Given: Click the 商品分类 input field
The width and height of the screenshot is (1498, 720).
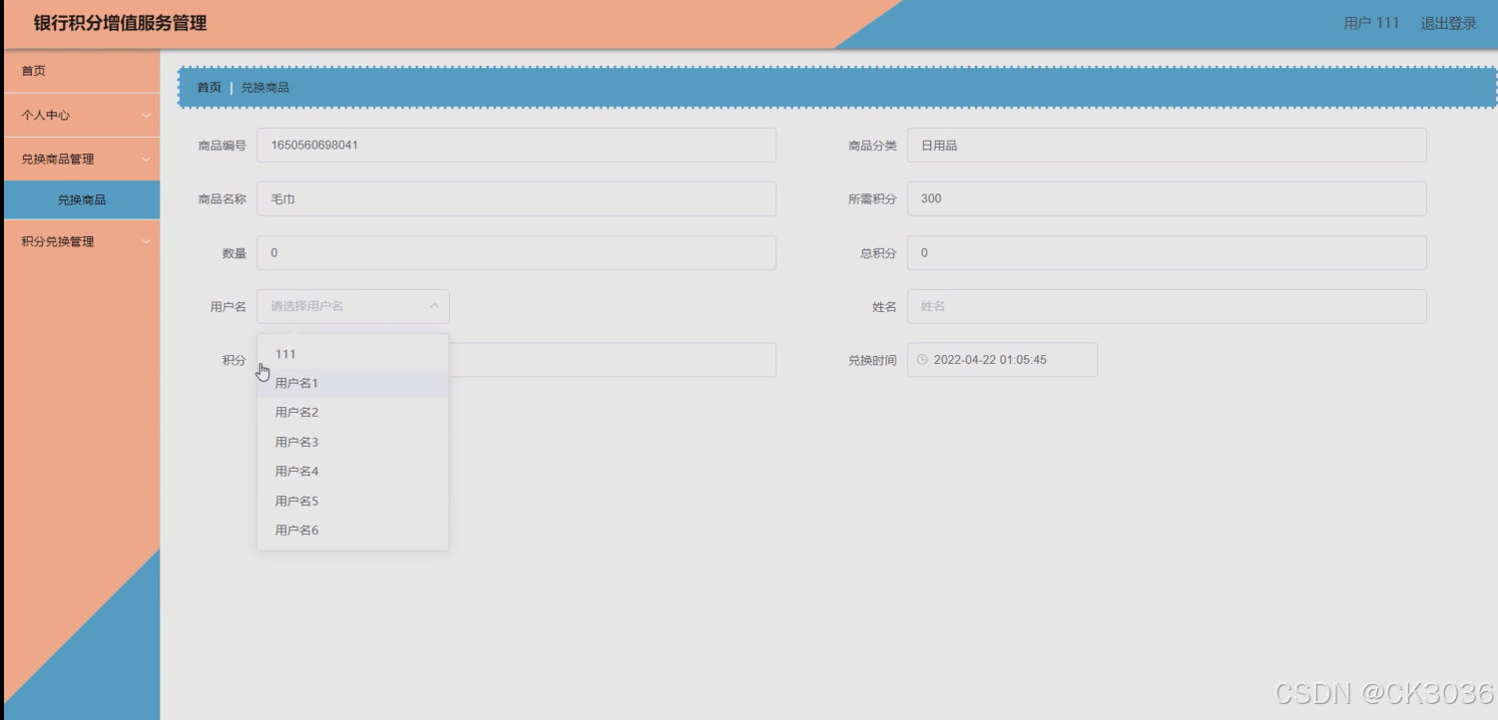Looking at the screenshot, I should (x=1167, y=145).
